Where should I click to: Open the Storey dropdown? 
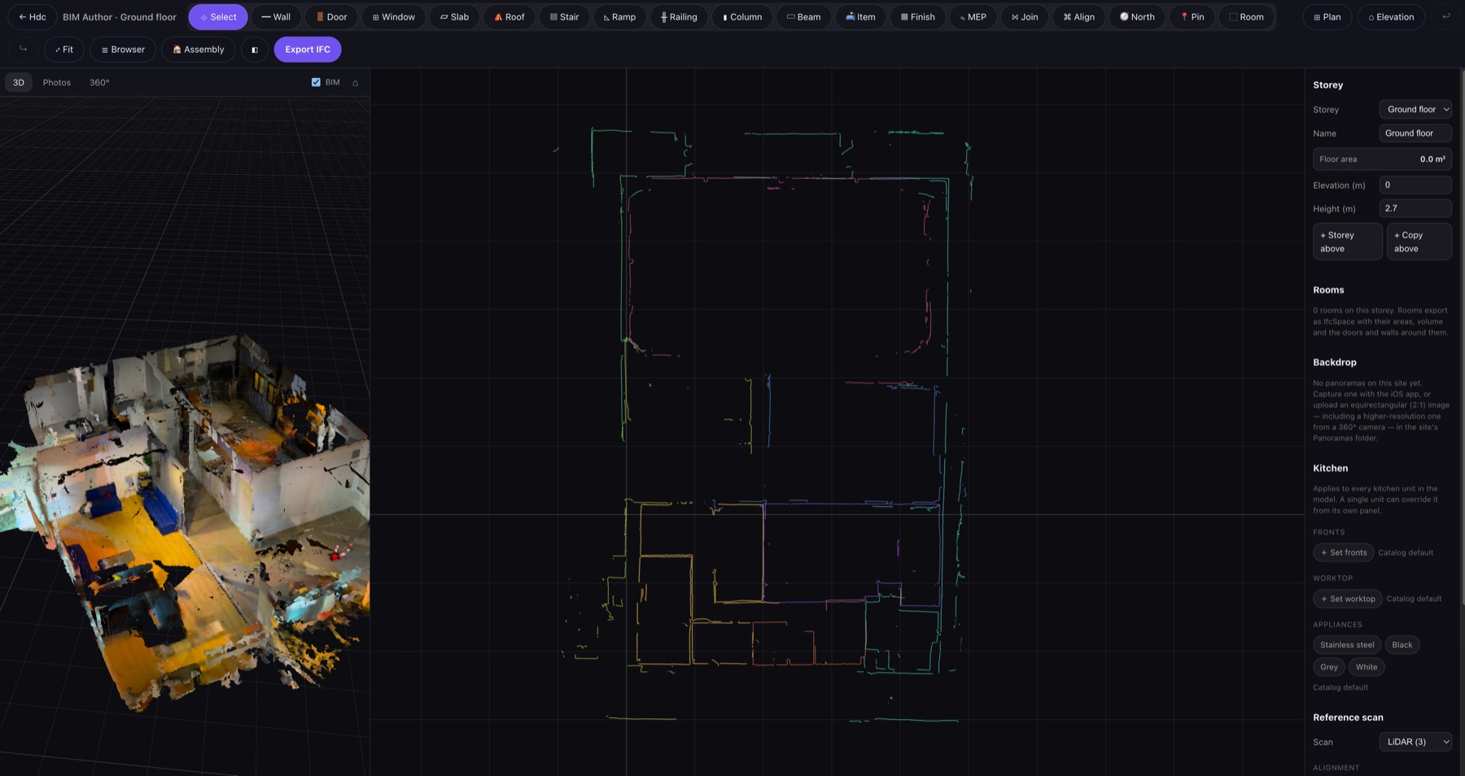point(1415,109)
